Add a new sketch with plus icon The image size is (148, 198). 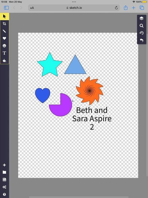pos(4,165)
